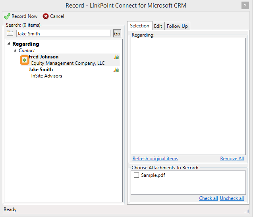This screenshot has height=217, width=253.
Task: Click the InSite Advisors company text
Action: click(x=46, y=76)
